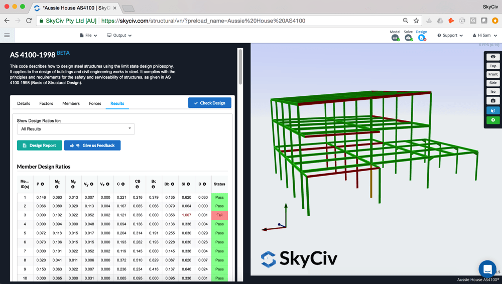
Task: Expand the Output menu
Action: coord(119,36)
